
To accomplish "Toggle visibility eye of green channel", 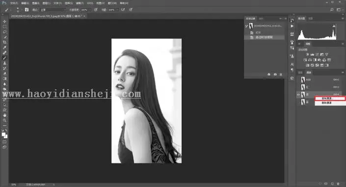I will point(298,95).
